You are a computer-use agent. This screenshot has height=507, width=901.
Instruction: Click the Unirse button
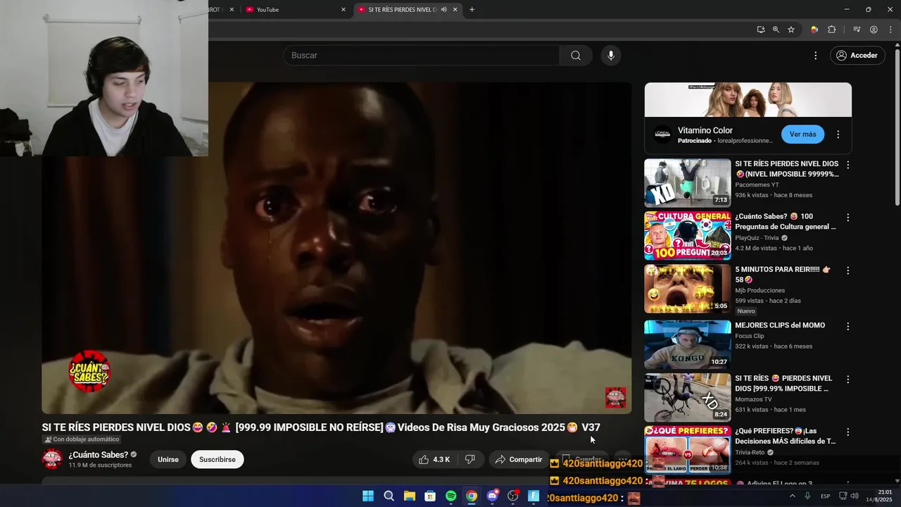pos(168,459)
